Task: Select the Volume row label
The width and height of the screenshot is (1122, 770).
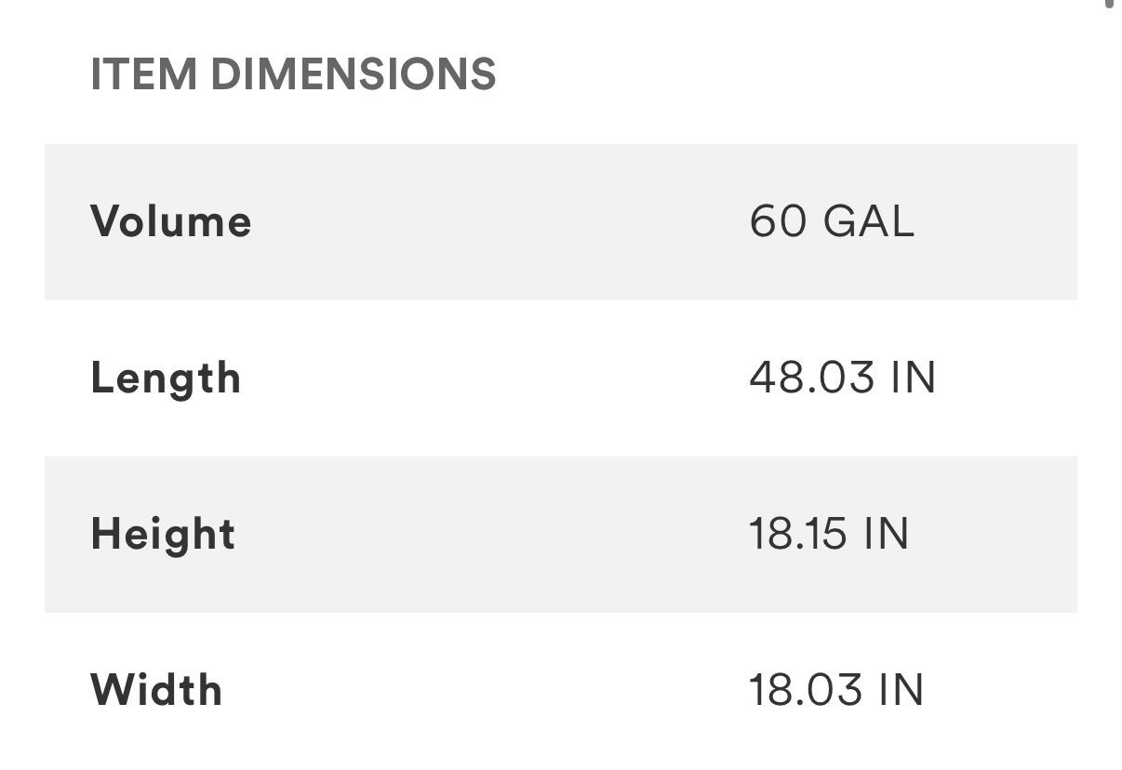Action: (x=171, y=221)
